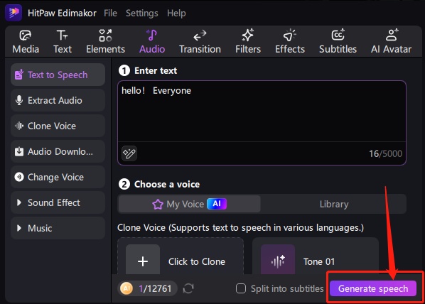Expand the Sound Effect category
The height and width of the screenshot is (304, 425).
tap(58, 202)
